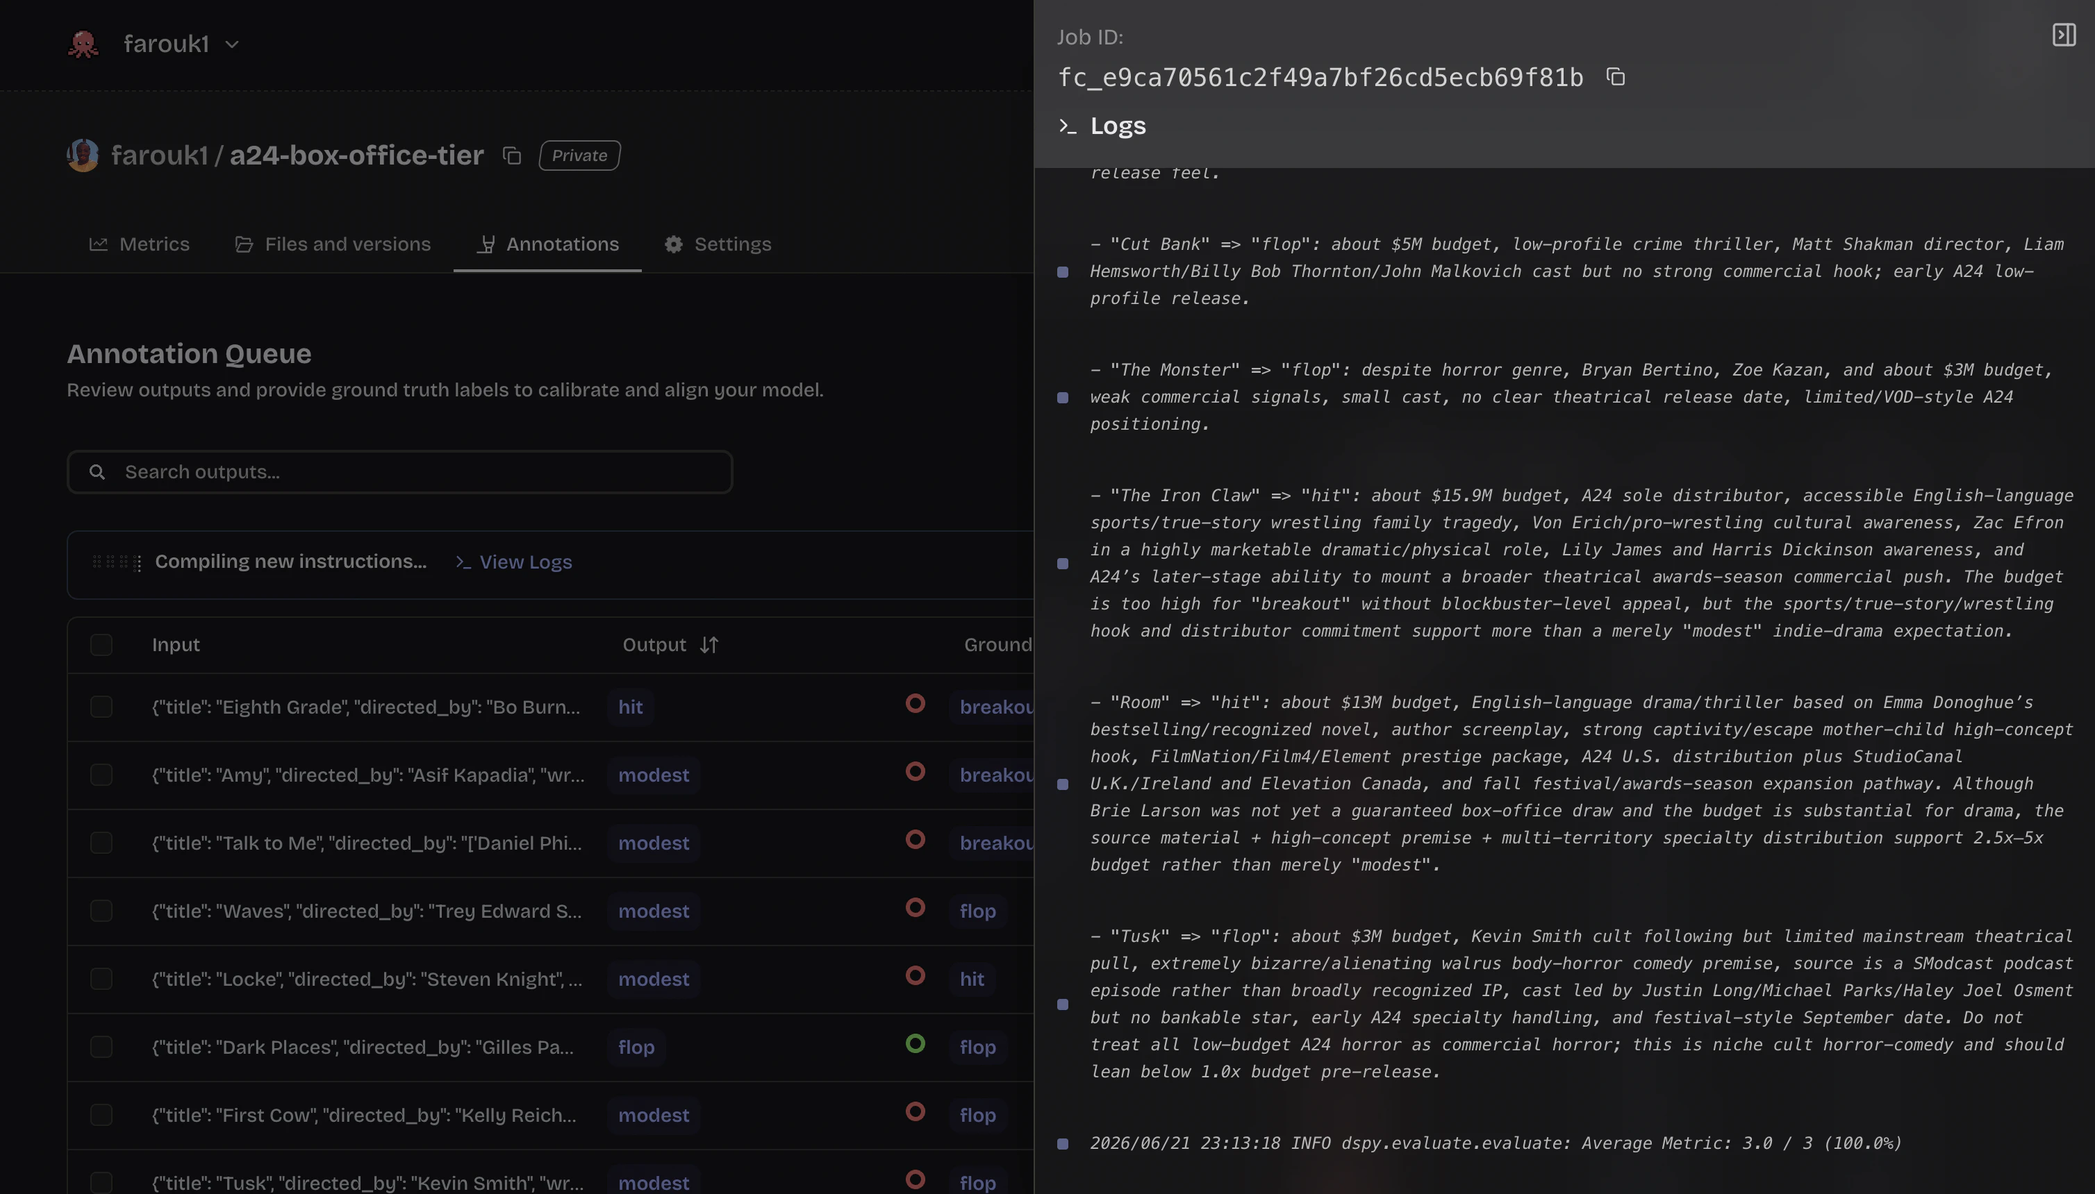Screen dimensions: 2095x1194
Task: Click the Files and versions folder icon
Action: 244,244
